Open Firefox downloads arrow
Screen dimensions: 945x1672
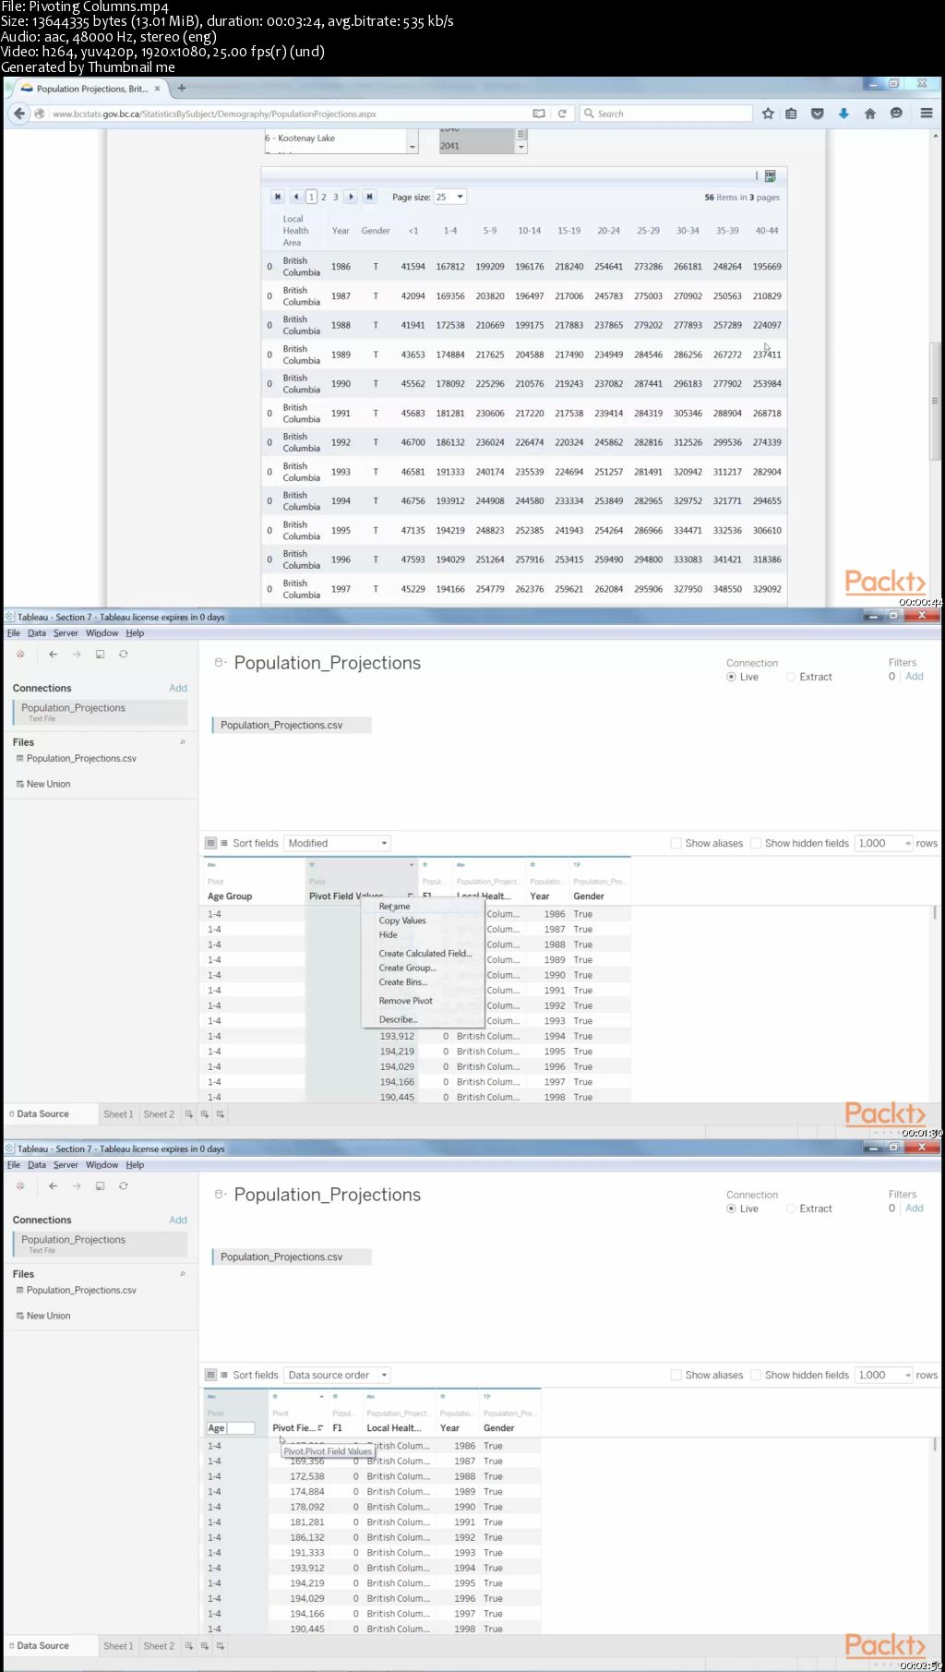click(843, 114)
